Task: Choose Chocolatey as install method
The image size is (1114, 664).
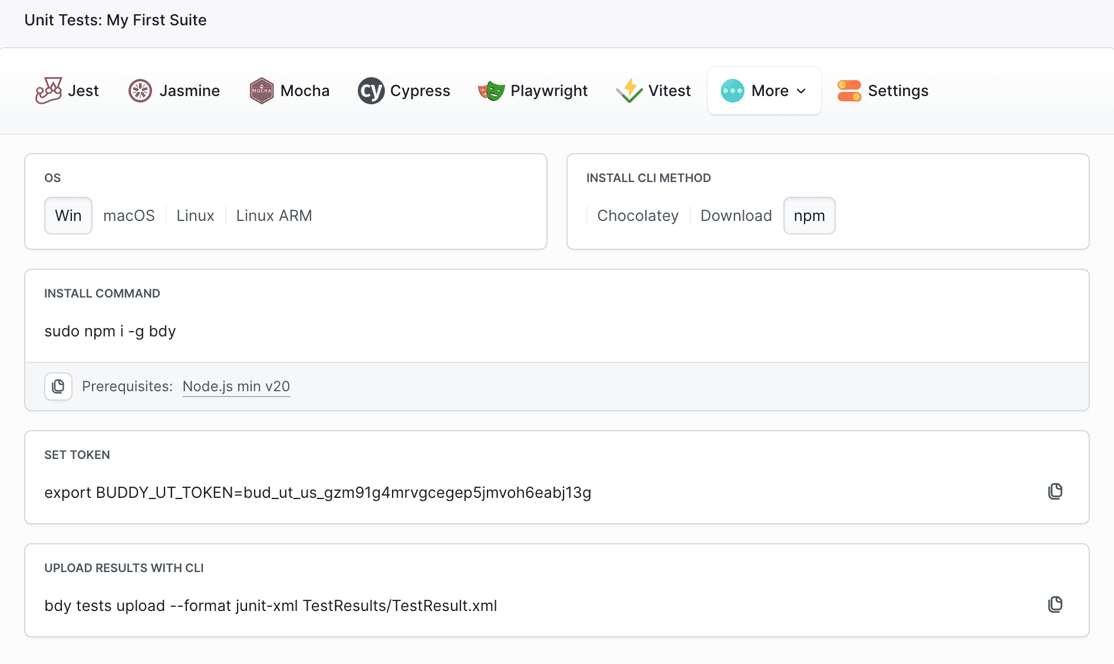Action: click(637, 216)
